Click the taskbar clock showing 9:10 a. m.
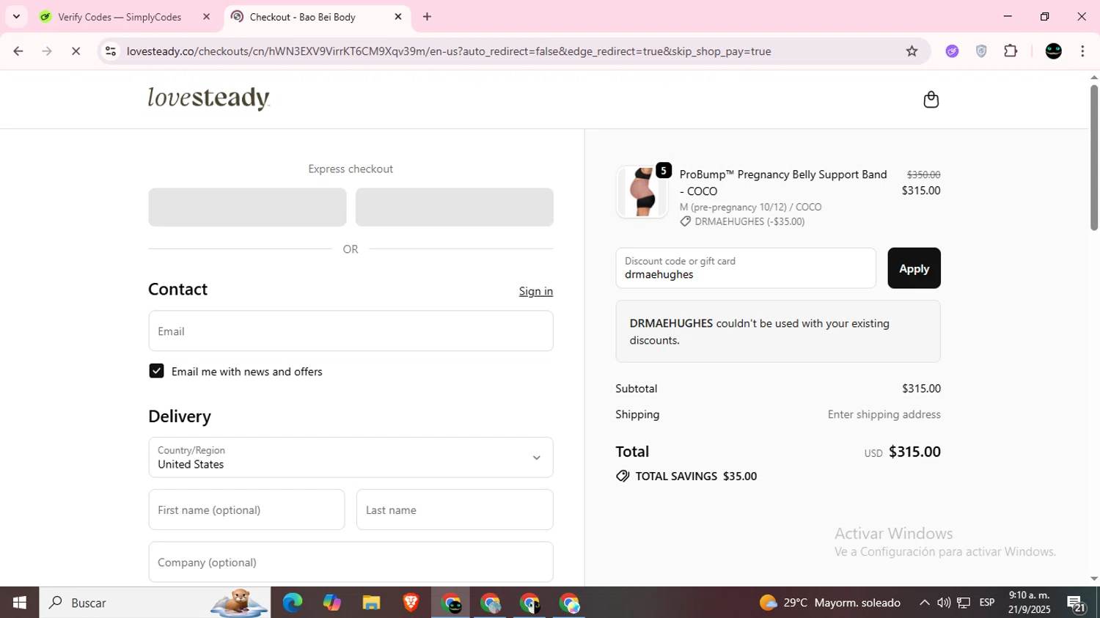1100x618 pixels. coord(1029,603)
